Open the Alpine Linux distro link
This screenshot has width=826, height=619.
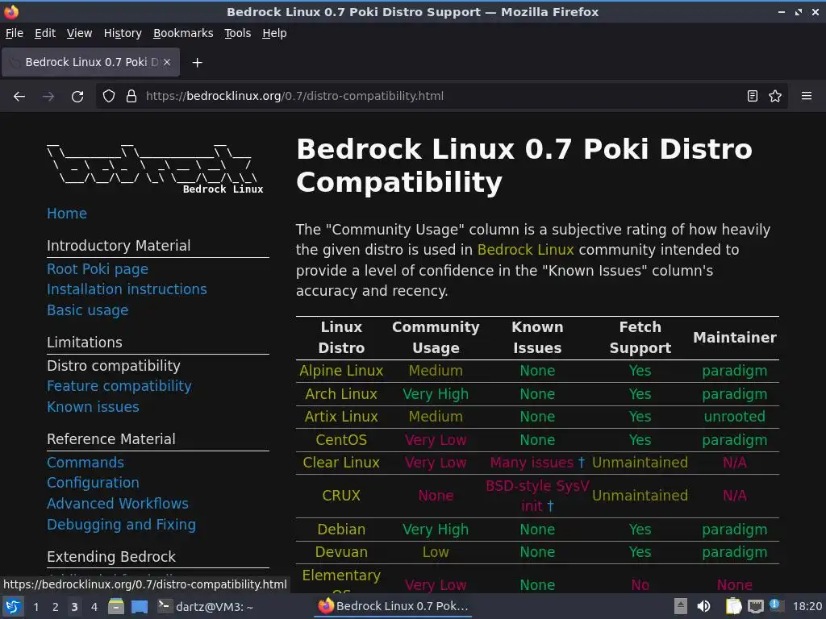[x=341, y=371]
